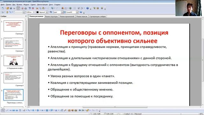Select slide 4 thumbnail labeled Страница 4

point(13,78)
